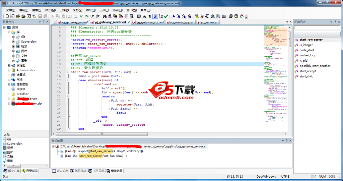This screenshot has width=343, height=181.
Task: Select start_raw_server in function list
Action: [311, 40]
